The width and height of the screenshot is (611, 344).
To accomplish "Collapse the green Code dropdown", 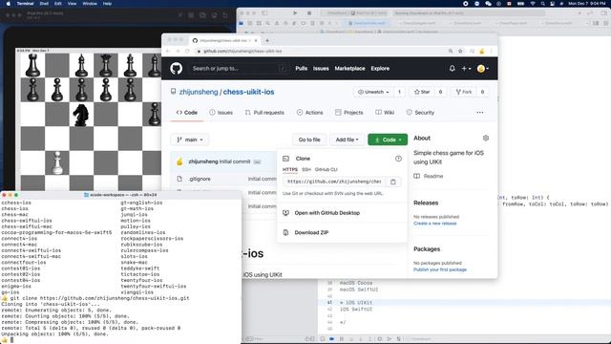I will pos(388,140).
